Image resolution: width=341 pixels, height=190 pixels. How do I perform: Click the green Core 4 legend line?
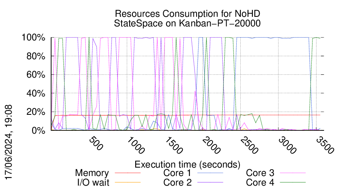293,182
